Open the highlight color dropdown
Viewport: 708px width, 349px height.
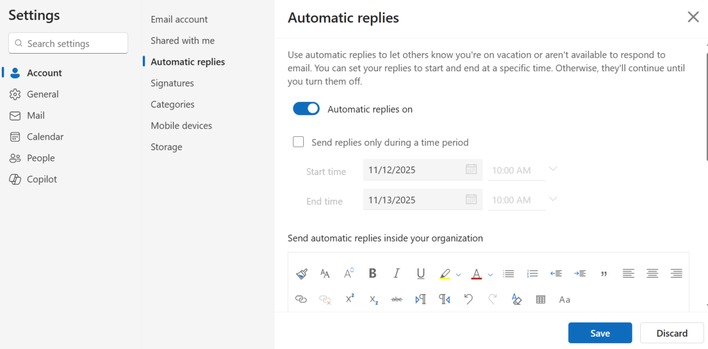[458, 274]
